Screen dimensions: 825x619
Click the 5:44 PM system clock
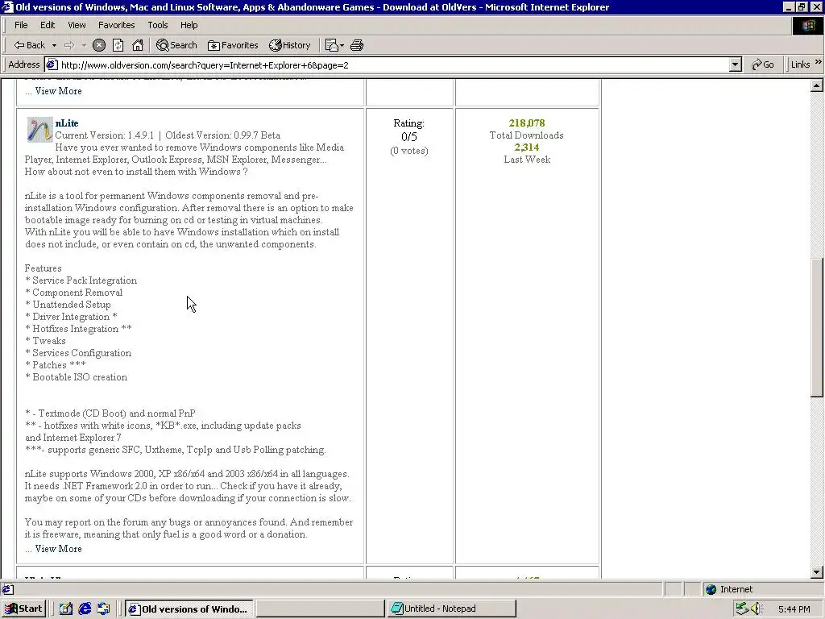pyautogui.click(x=794, y=609)
